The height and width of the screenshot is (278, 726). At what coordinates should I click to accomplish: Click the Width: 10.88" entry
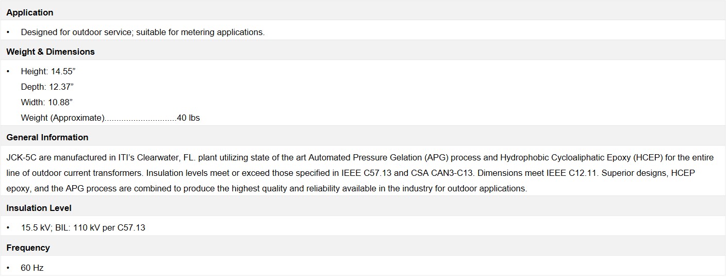[46, 102]
